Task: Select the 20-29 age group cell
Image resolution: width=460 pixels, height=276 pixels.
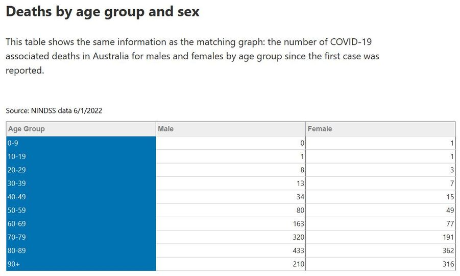Action: click(x=81, y=170)
